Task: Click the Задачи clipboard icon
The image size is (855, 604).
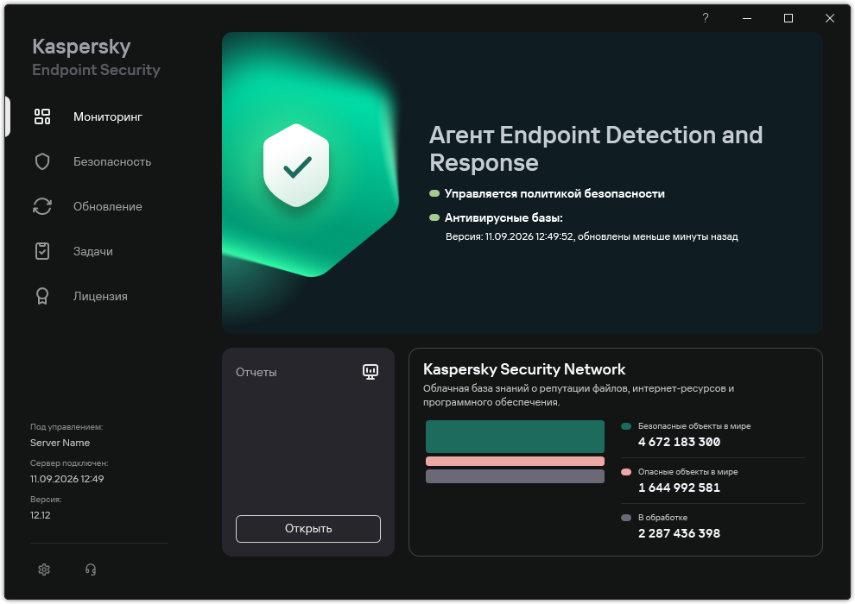Action: (42, 251)
